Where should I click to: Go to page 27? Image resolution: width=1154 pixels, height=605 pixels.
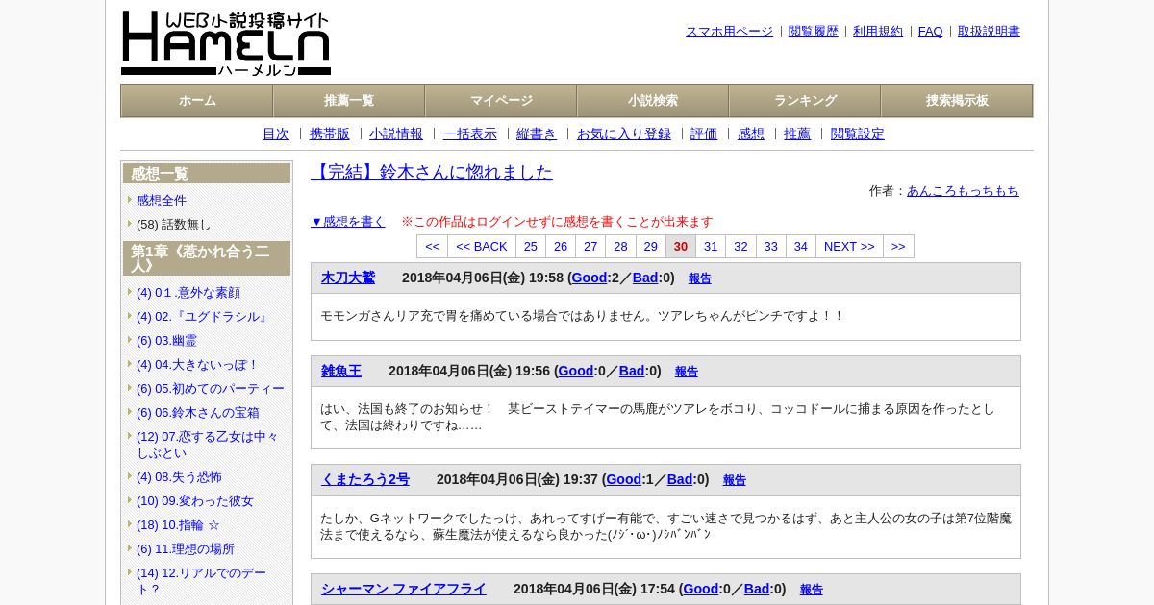click(x=590, y=247)
